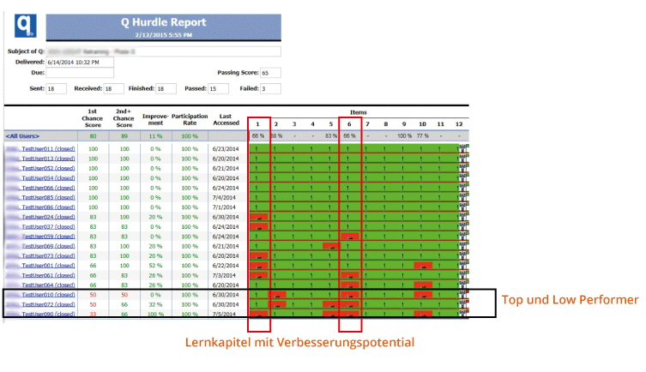This screenshot has height=372, width=646.
Task: Click TestUser010's red item 2 cell
Action: [x=277, y=295]
